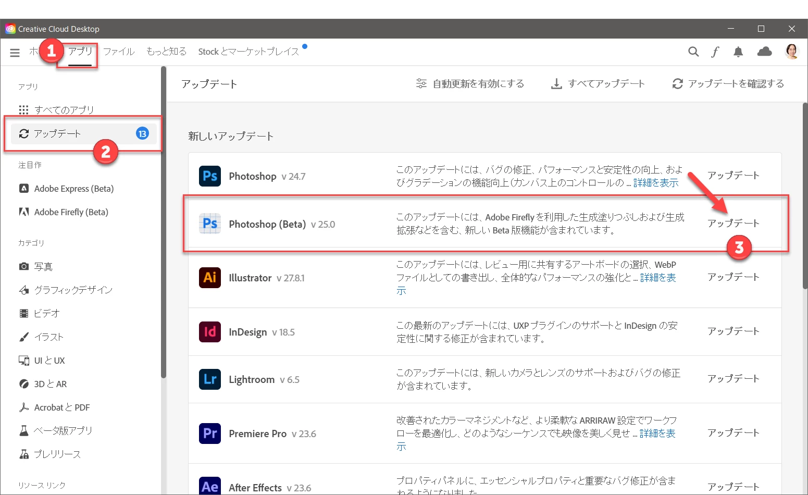Update Premiere Pro v 23.6
808x495 pixels.
pos(734,432)
